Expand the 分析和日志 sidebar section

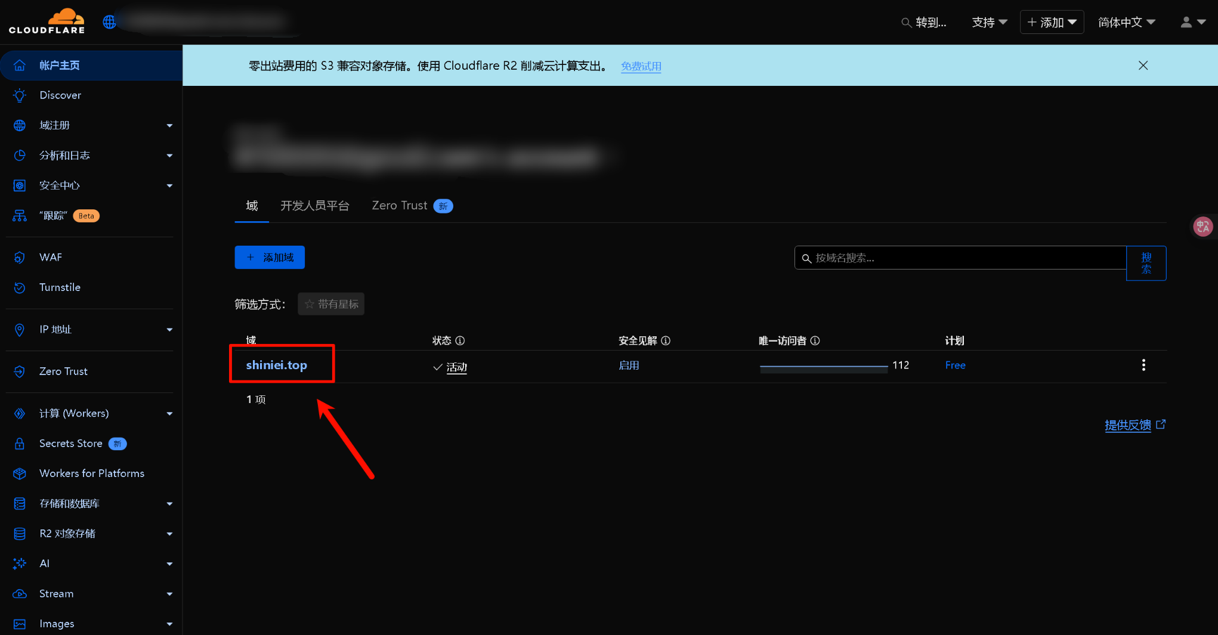click(x=169, y=156)
